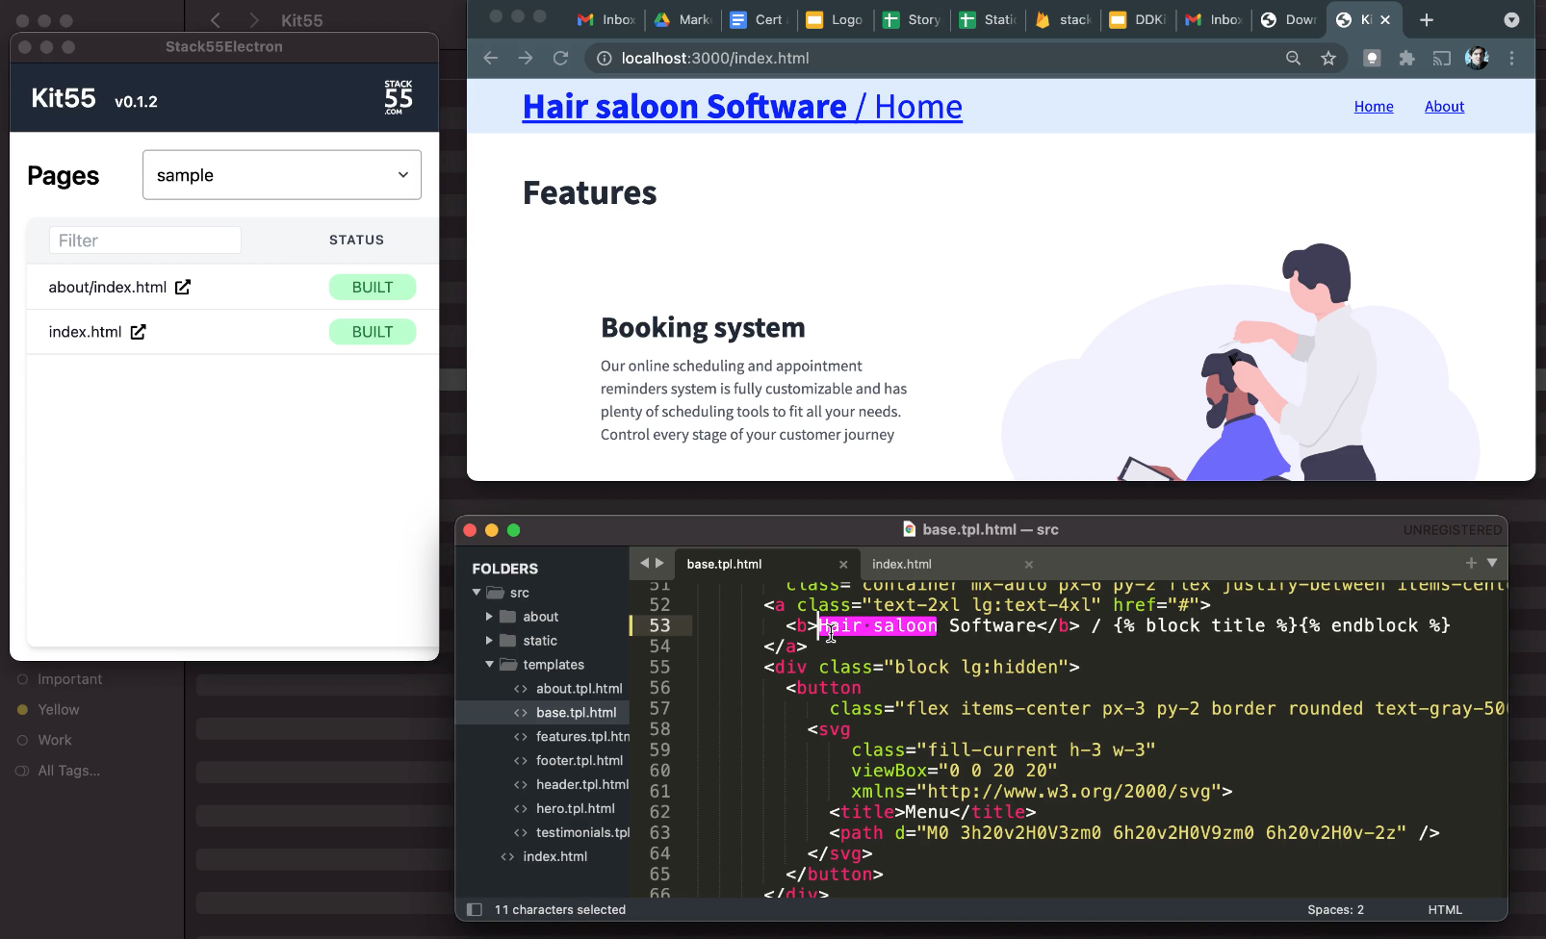Open the Chrome profile avatar
This screenshot has width=1546, height=939.
1477,59
